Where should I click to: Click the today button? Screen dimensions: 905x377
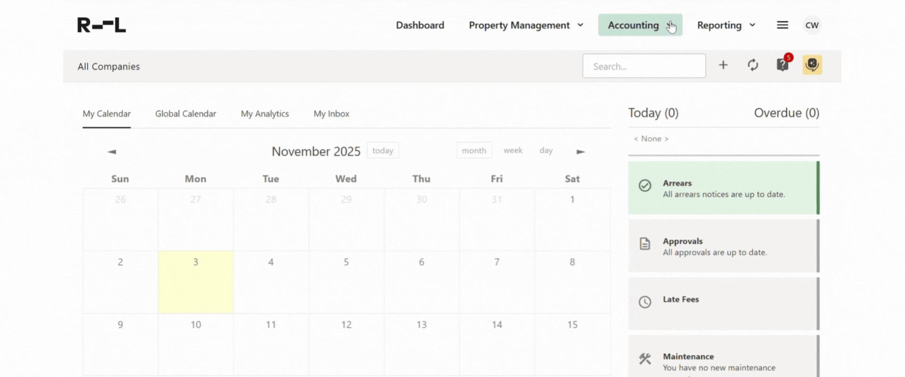point(383,150)
